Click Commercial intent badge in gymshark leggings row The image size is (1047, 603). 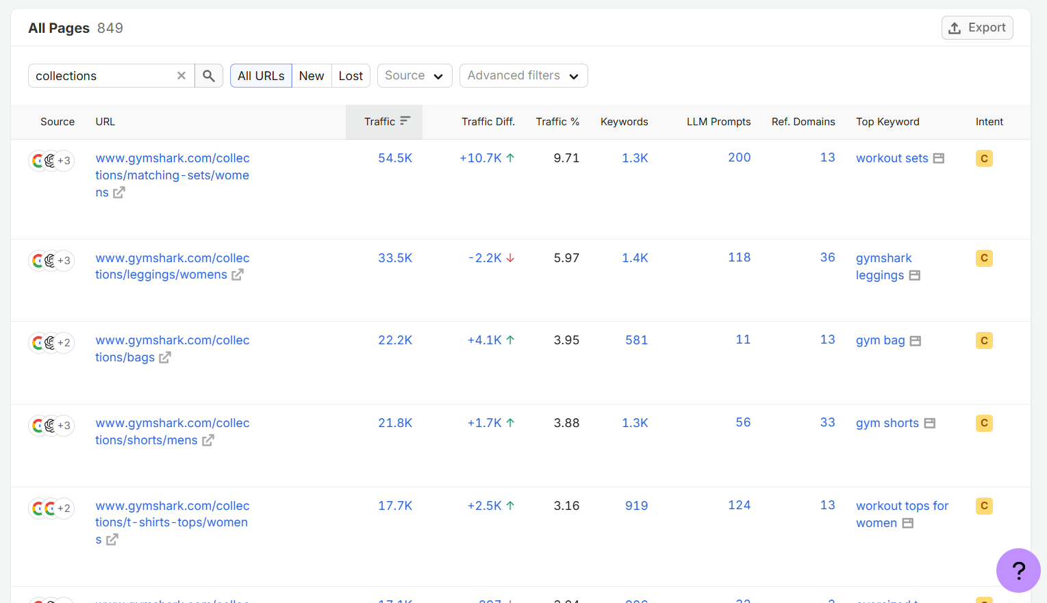click(984, 259)
